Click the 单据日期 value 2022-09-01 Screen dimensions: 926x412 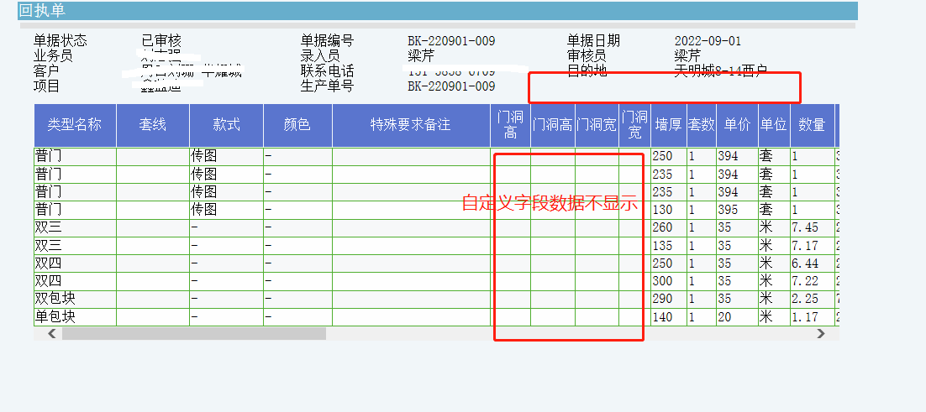708,41
